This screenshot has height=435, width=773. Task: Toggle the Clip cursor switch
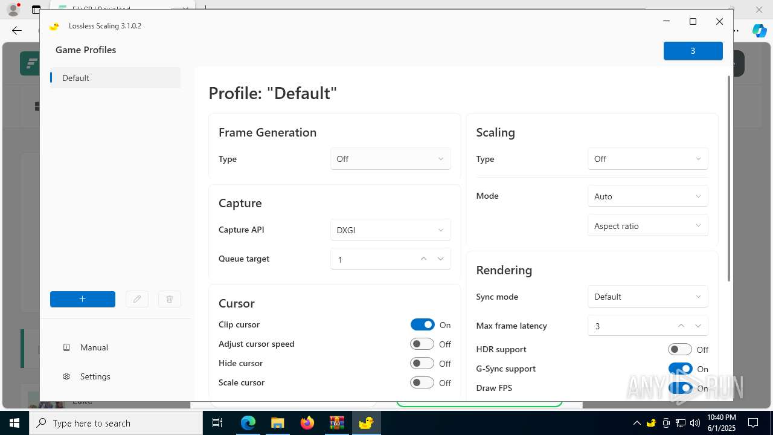422,324
